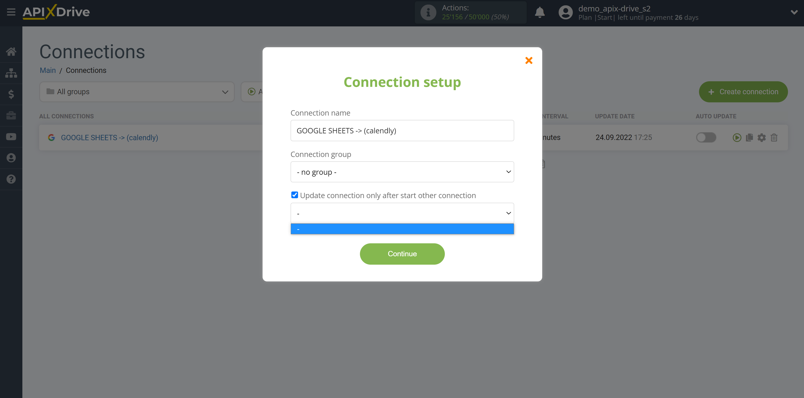Click the connection name input field
804x398 pixels.
[x=403, y=130]
